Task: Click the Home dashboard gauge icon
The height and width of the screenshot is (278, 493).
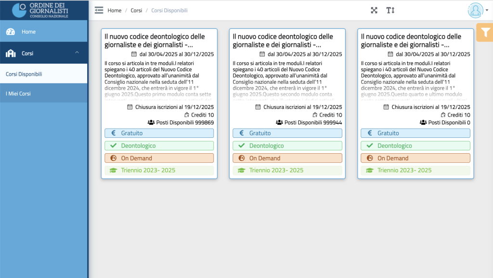Action: point(11,32)
